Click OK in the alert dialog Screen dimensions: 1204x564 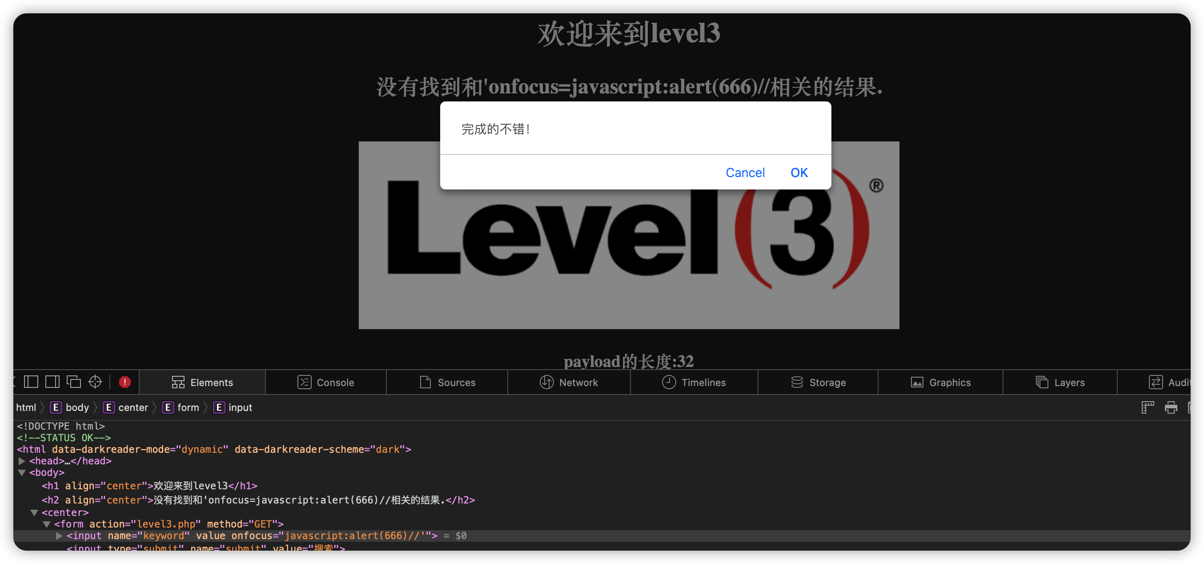tap(799, 173)
